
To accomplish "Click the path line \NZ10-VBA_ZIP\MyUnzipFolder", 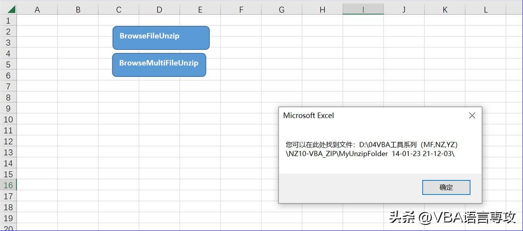I will pos(370,154).
